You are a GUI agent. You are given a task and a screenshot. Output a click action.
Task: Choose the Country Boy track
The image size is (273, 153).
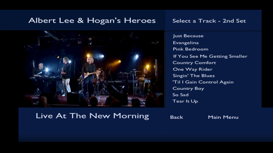tap(188, 88)
